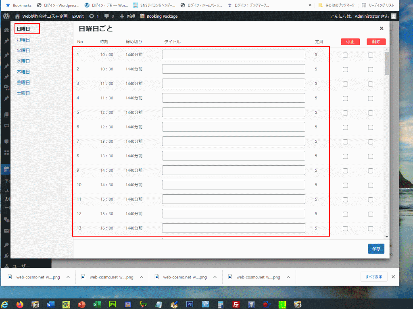The width and height of the screenshot is (413, 309).
Task: Switch to 月曜日 in the weekday list
Action: [23, 40]
